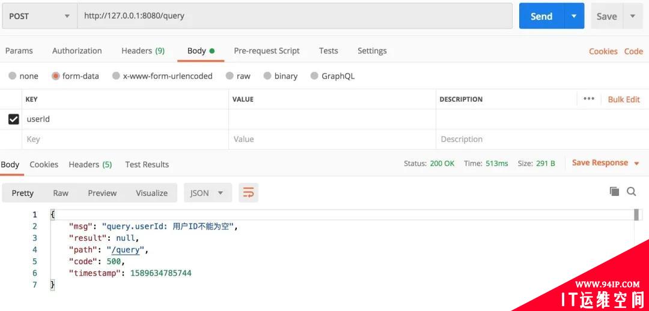Screen dimensions: 649x311
Task: Click the request URL input field
Action: [294, 16]
